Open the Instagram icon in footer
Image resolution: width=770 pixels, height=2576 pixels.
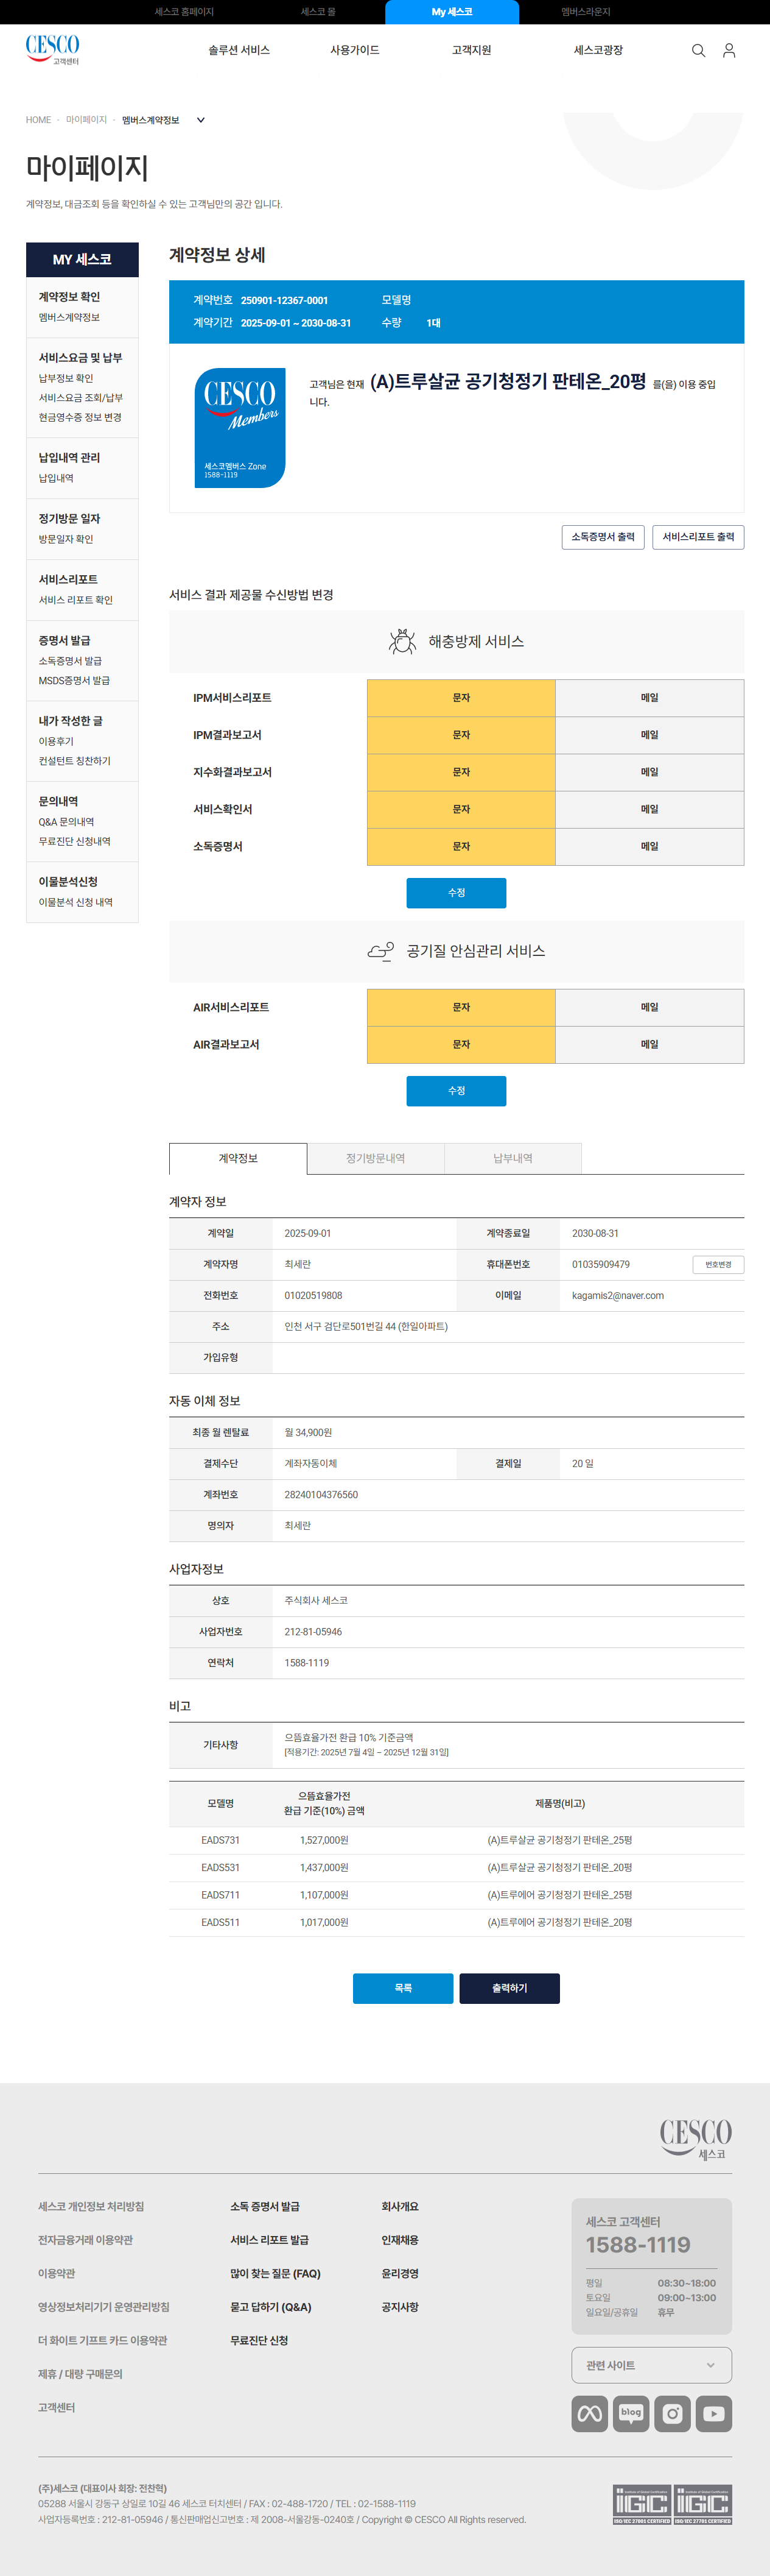click(x=672, y=2413)
